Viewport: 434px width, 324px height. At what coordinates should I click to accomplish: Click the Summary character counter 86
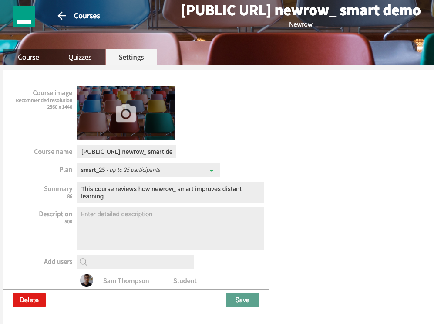[70, 197]
